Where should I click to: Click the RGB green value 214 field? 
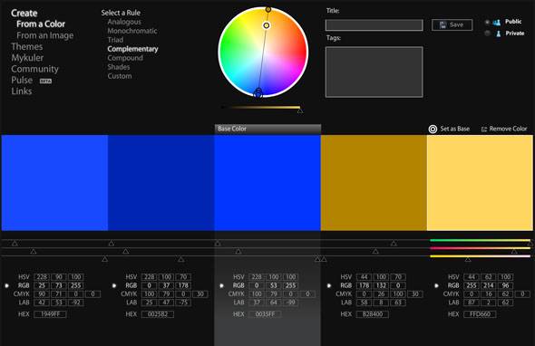point(489,285)
